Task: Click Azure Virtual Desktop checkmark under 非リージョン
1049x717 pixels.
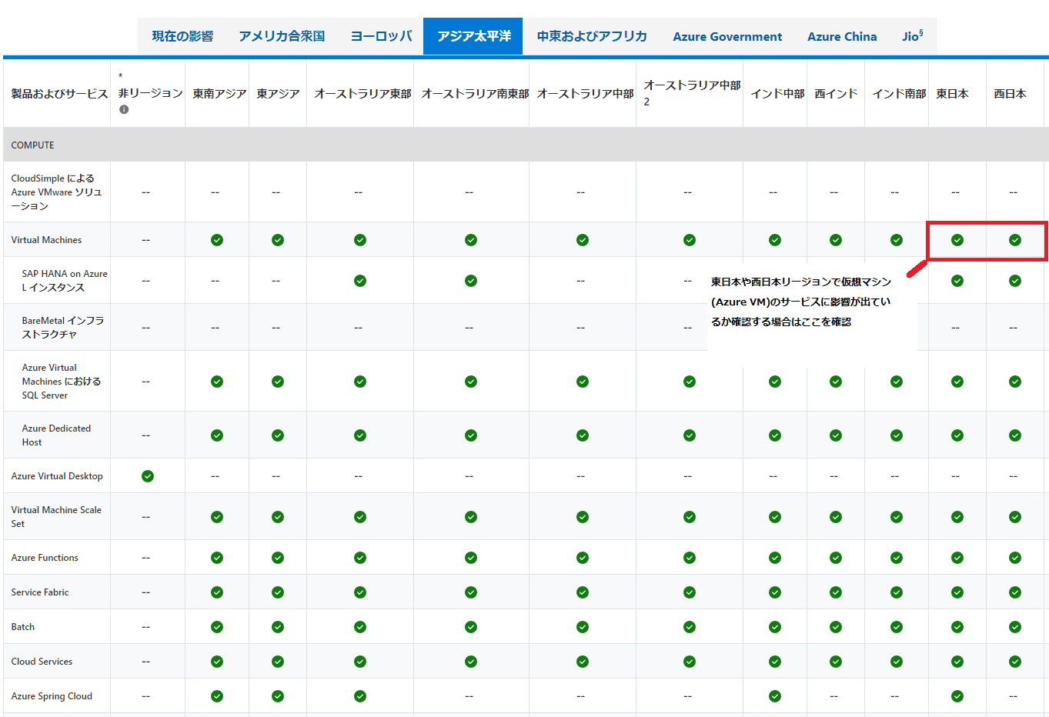Action: coord(148,476)
